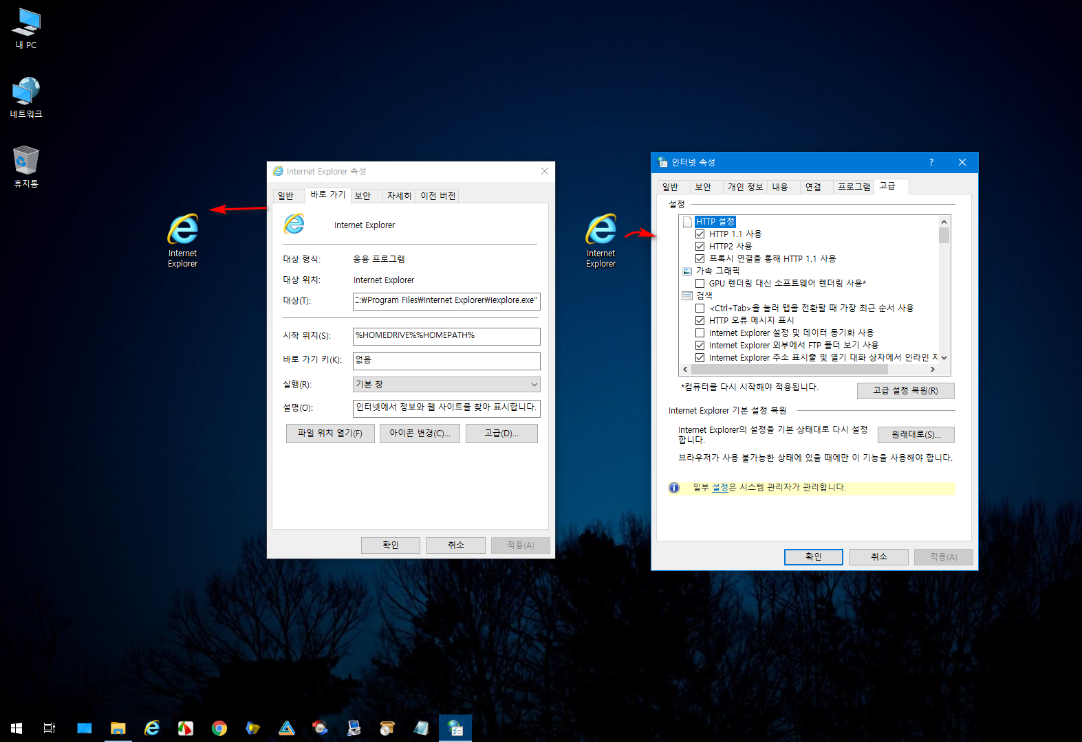Click the 바로 가기 키(K) input field
Image resolution: width=1082 pixels, height=742 pixels.
click(x=446, y=361)
